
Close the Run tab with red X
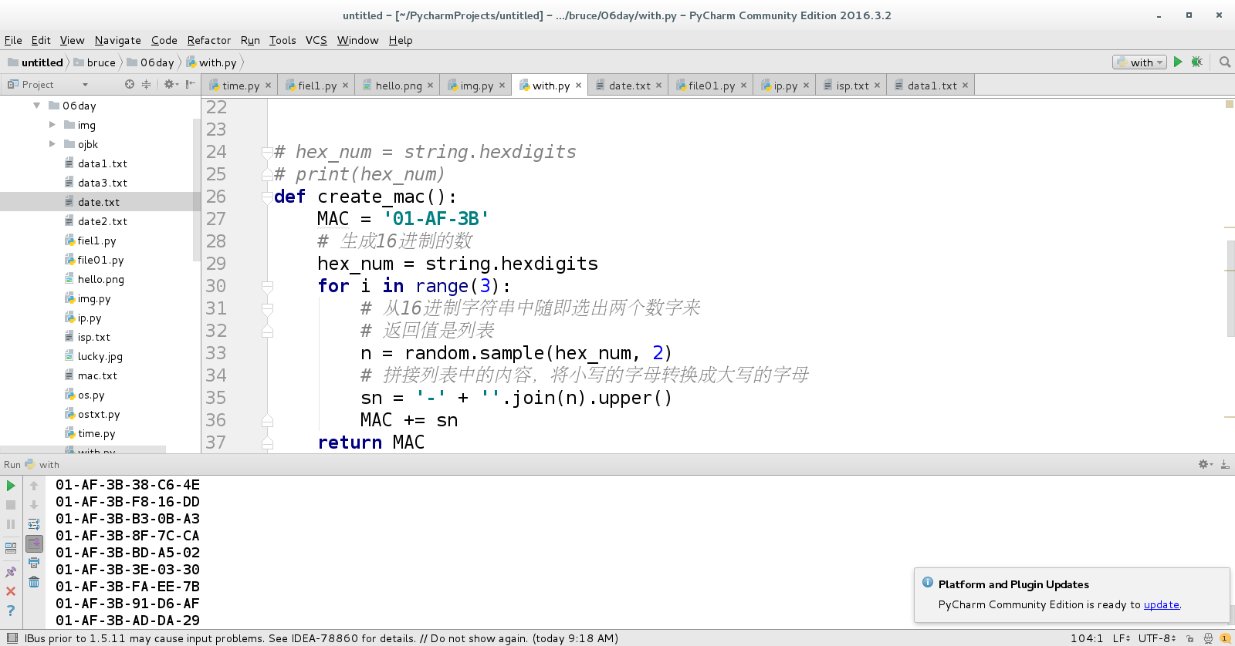tap(11, 591)
